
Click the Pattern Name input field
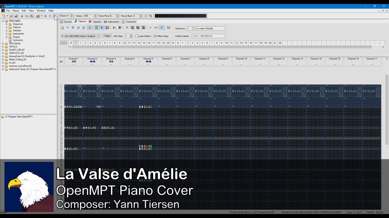[208, 36]
